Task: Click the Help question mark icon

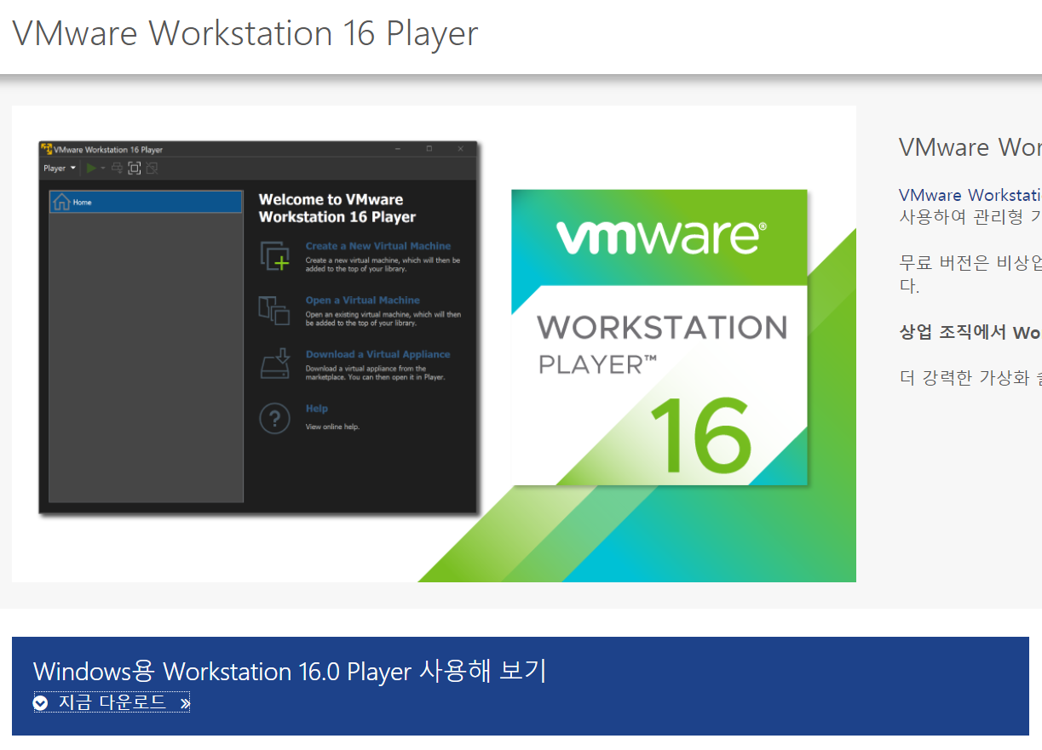Action: 274,419
